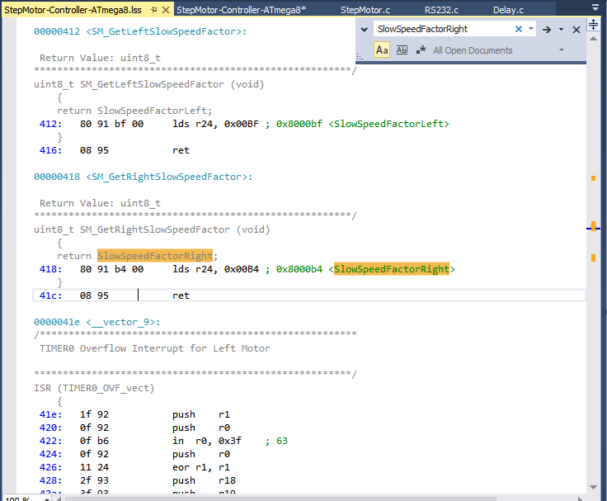This screenshot has height=501, width=607.
Task: Click the 00000412 <SM_GetLeftSlowSpeedFactor> header
Action: tap(140, 31)
